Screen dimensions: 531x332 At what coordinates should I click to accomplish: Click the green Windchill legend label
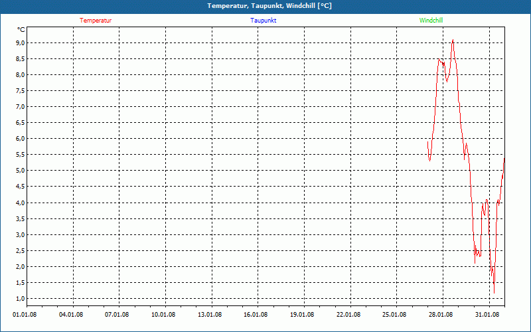431,21
